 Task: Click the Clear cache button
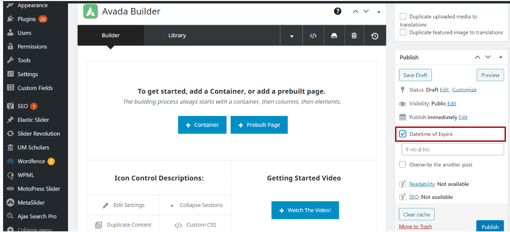tap(417, 214)
